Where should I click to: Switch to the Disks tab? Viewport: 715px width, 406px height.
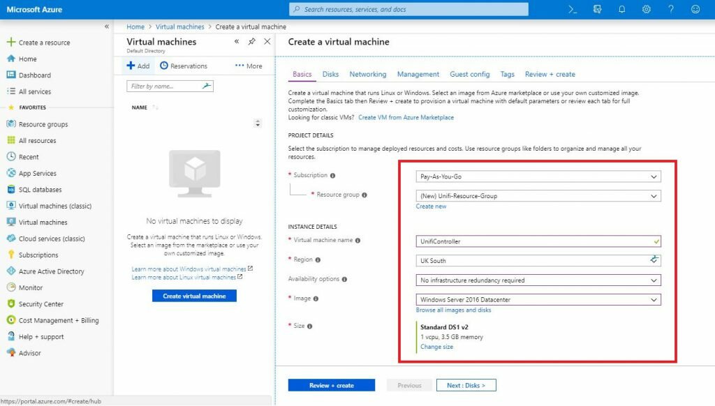330,74
